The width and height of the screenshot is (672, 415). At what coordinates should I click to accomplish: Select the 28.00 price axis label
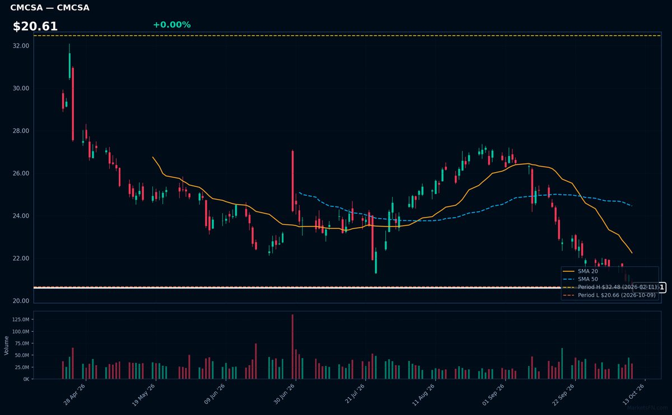coord(21,131)
